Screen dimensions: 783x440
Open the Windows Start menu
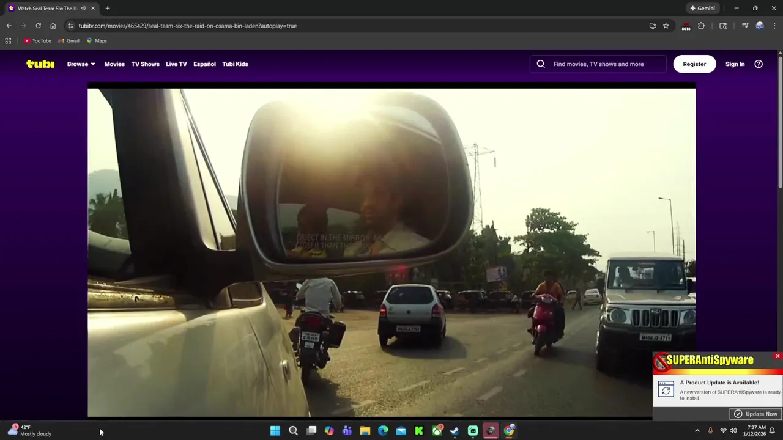(x=275, y=431)
